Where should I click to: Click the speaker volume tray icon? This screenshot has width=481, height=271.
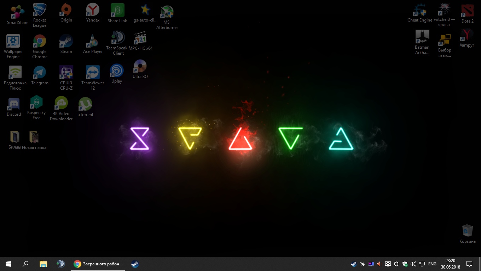click(413, 264)
